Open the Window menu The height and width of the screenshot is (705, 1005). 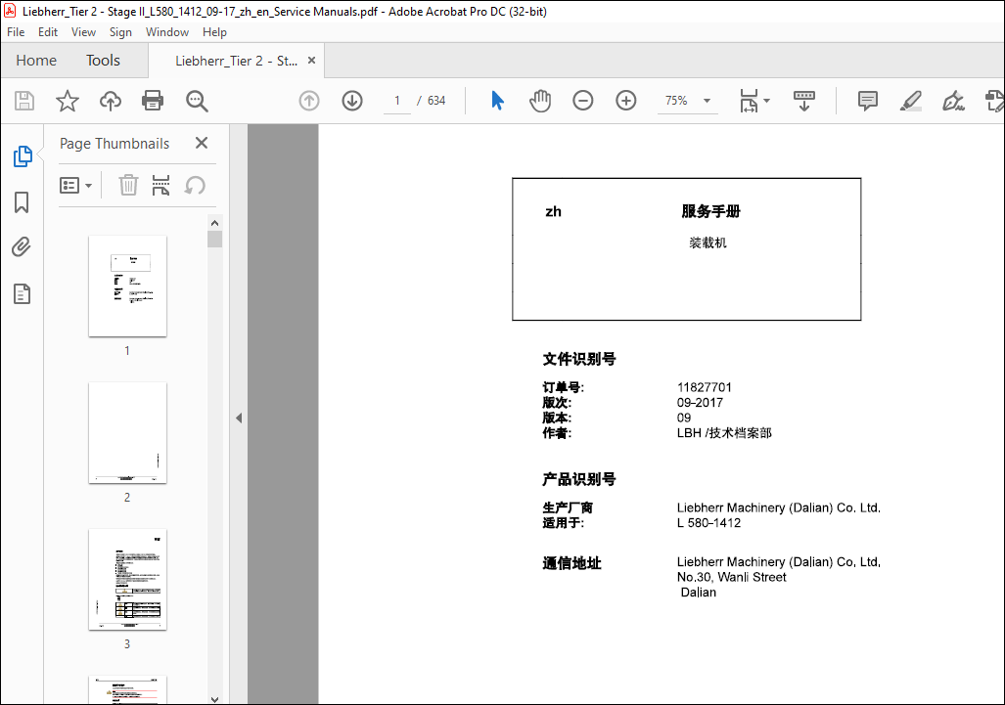167,32
